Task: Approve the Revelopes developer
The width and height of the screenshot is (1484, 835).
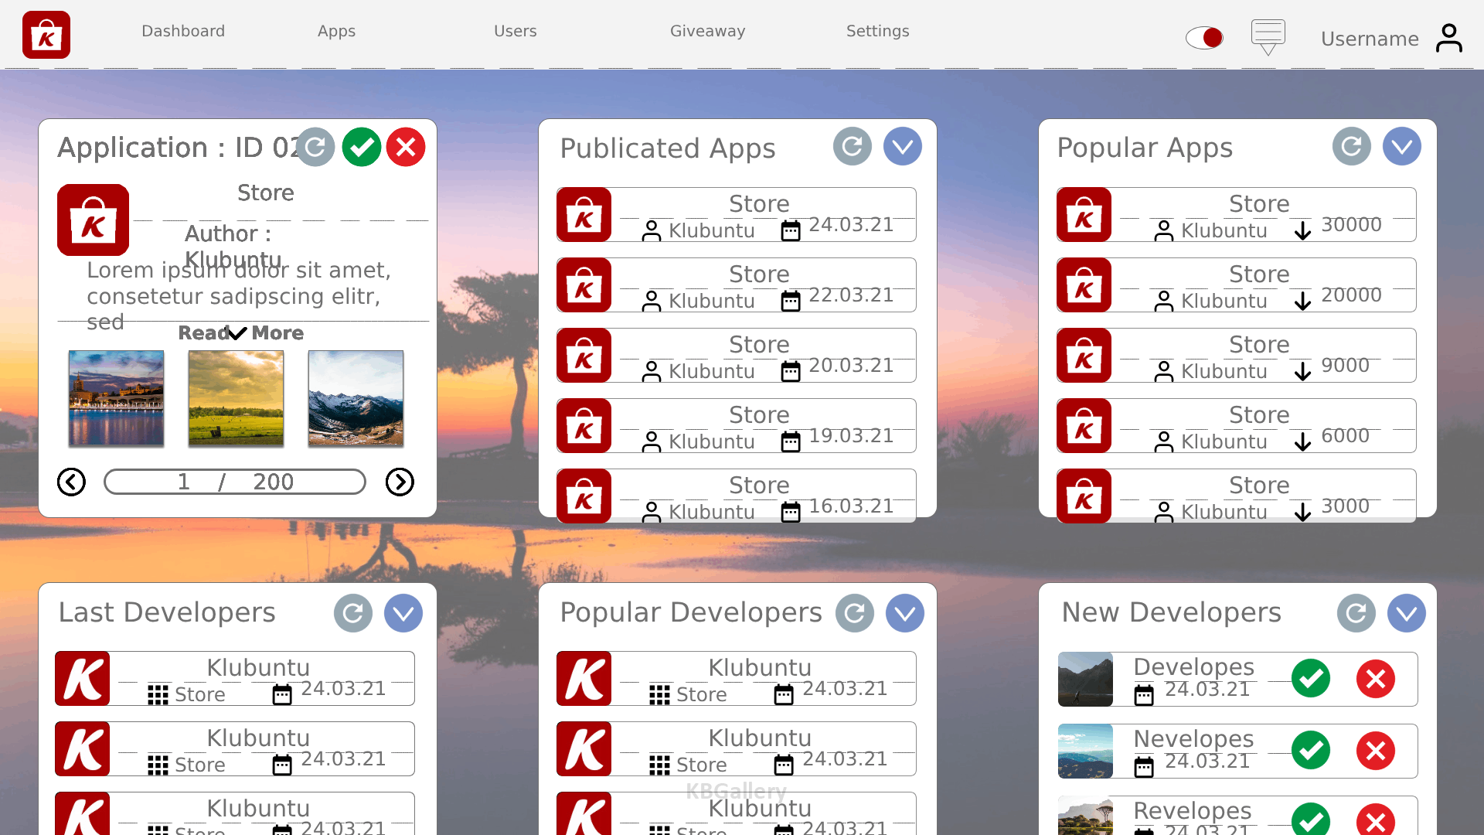Action: pos(1311,820)
